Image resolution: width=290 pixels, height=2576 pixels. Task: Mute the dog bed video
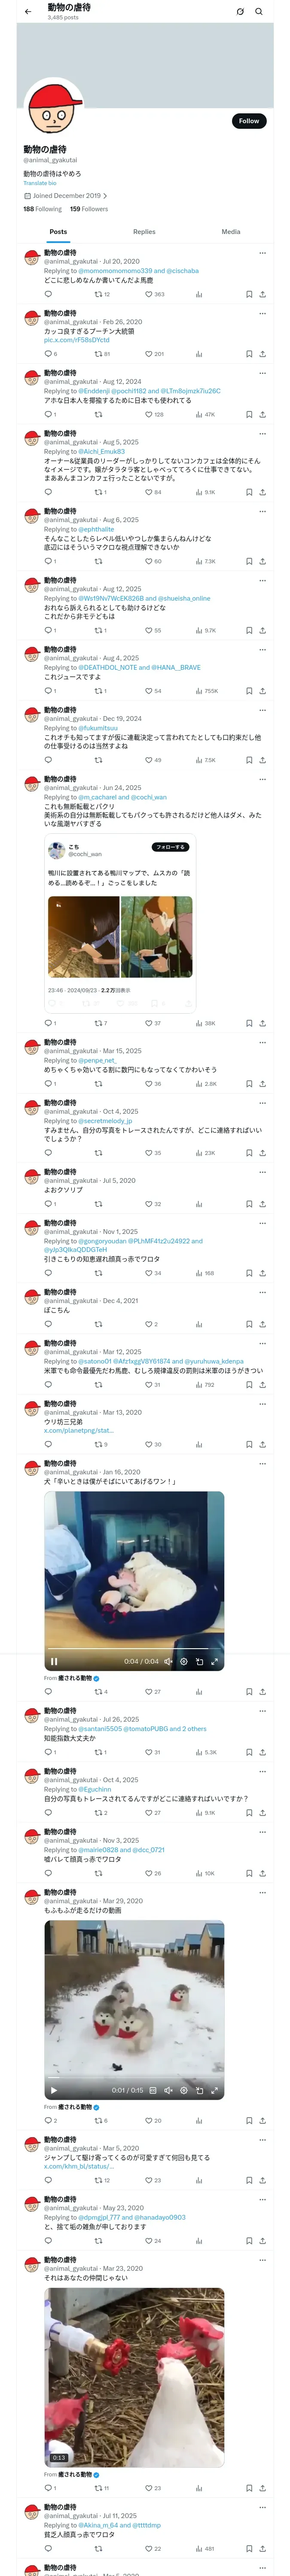(x=168, y=1662)
